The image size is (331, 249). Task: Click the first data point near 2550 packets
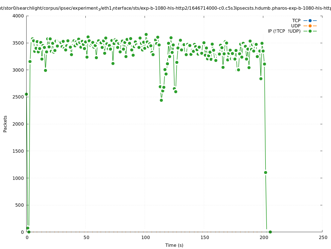coord(27,94)
